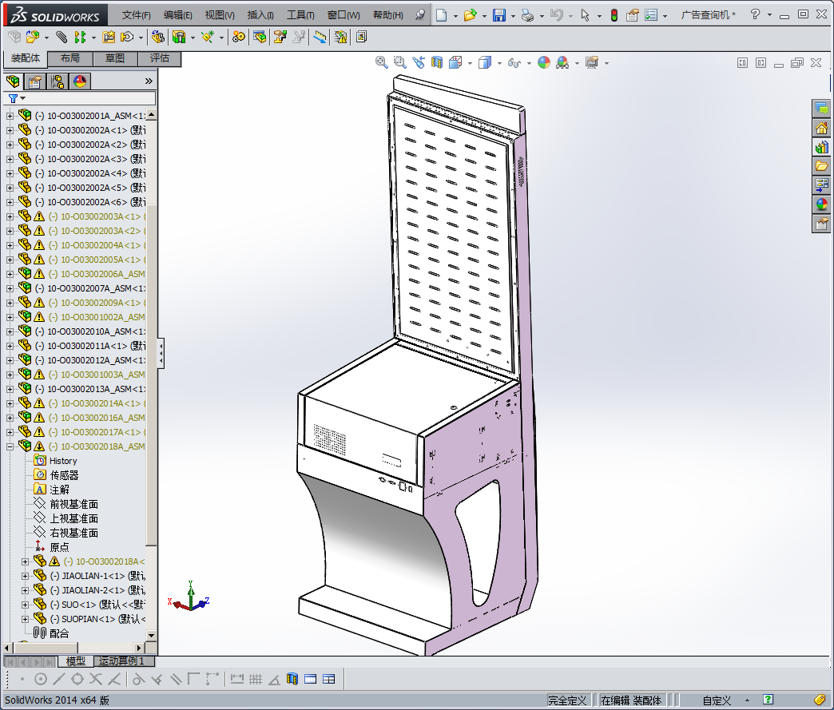
Task: Open Appearances color ball in task pane
Action: [822, 204]
